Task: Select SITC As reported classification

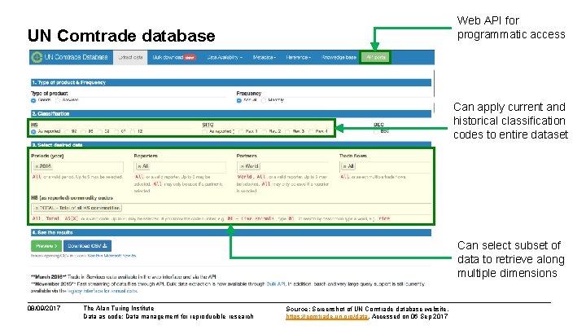Action: click(204, 132)
